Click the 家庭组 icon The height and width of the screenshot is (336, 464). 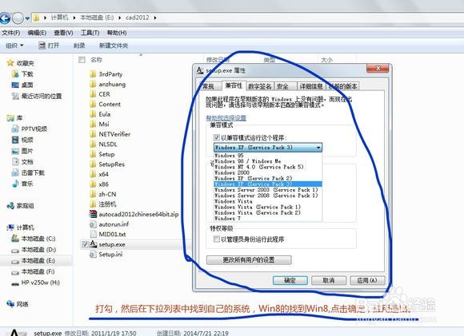[x=10, y=206]
